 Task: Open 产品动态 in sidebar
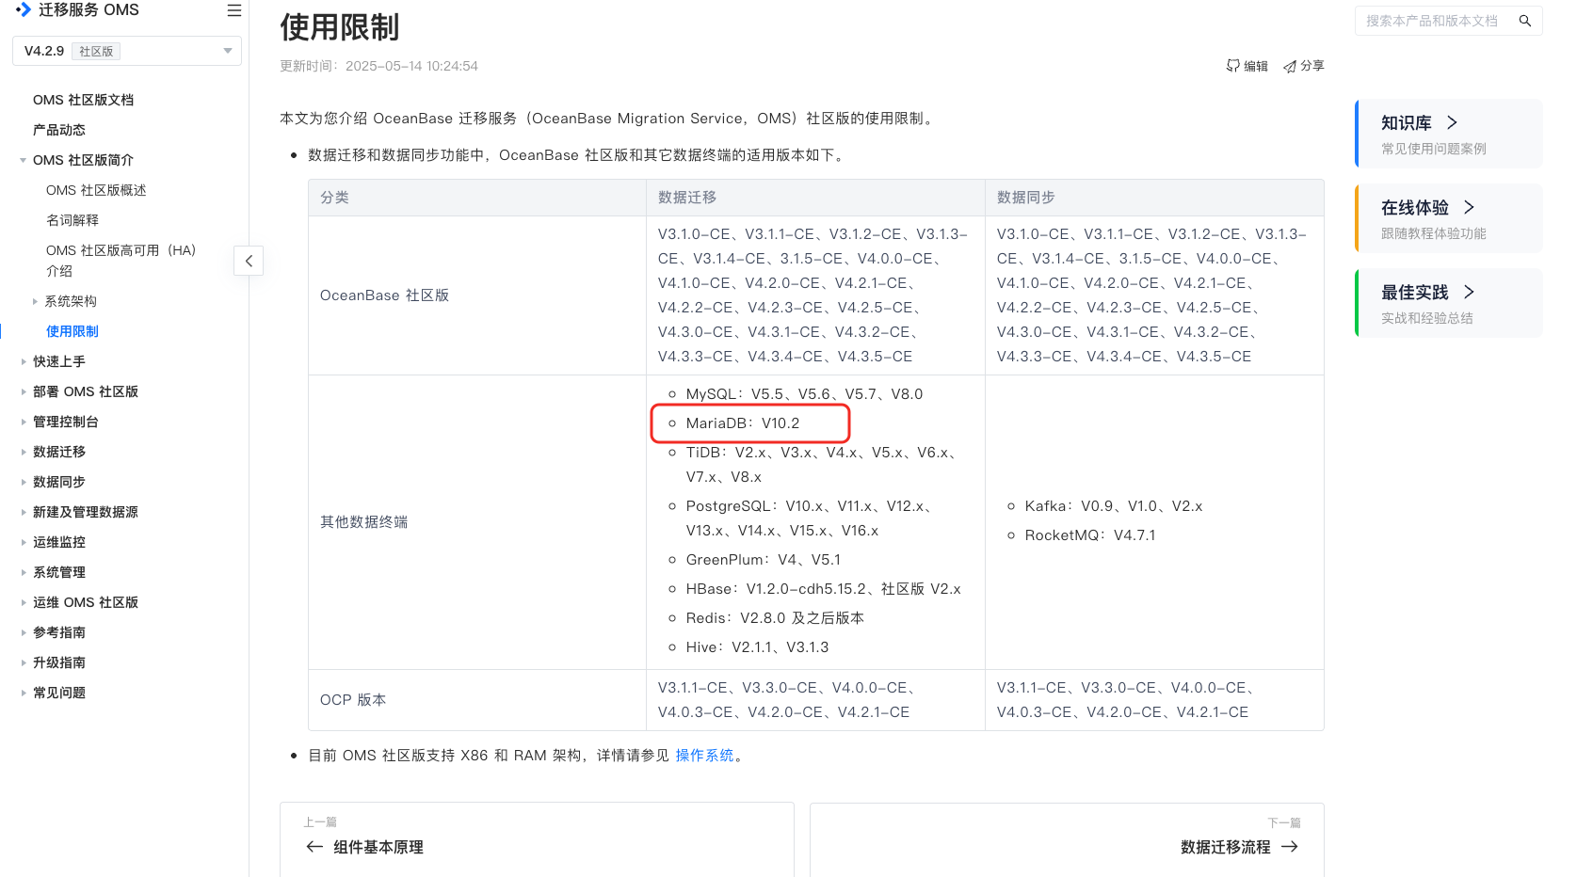point(59,130)
